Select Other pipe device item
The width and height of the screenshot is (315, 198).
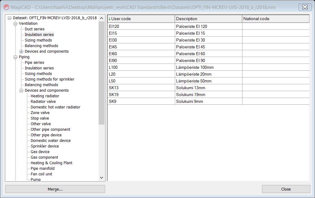coord(46,135)
